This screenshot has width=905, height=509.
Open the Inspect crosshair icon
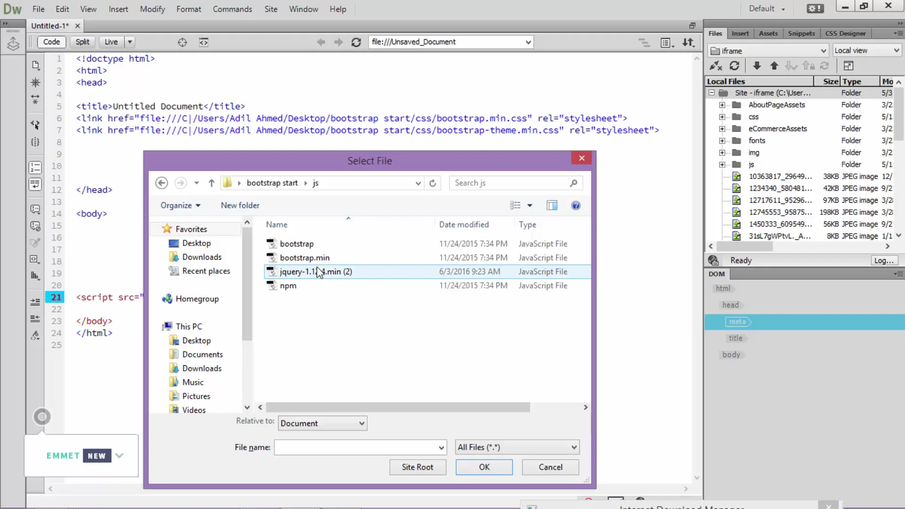click(x=182, y=42)
